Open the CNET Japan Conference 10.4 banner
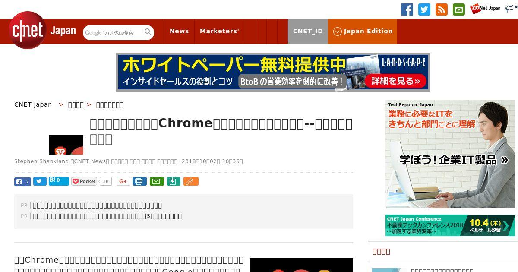This screenshot has height=272, width=518. 450,225
